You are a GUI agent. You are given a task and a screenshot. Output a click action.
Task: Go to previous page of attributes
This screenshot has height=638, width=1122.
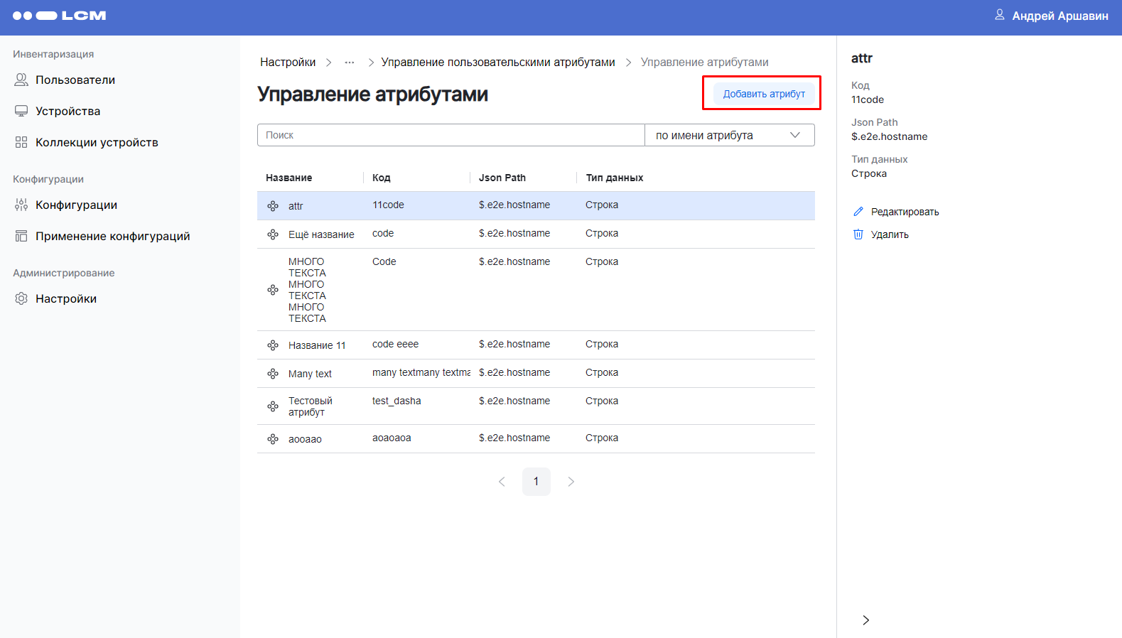502,482
